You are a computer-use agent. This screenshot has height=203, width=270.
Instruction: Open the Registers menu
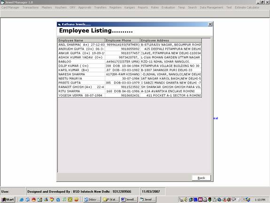[116, 8]
